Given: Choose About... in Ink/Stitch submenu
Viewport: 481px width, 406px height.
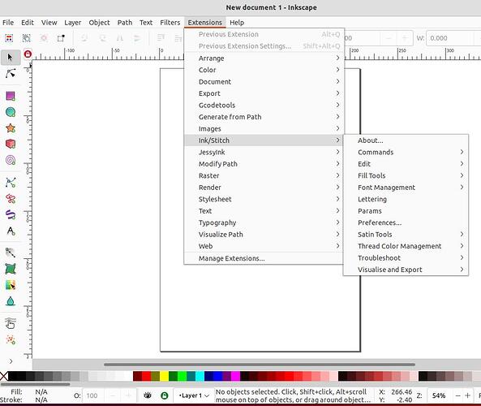Looking at the screenshot, I should (406, 140).
